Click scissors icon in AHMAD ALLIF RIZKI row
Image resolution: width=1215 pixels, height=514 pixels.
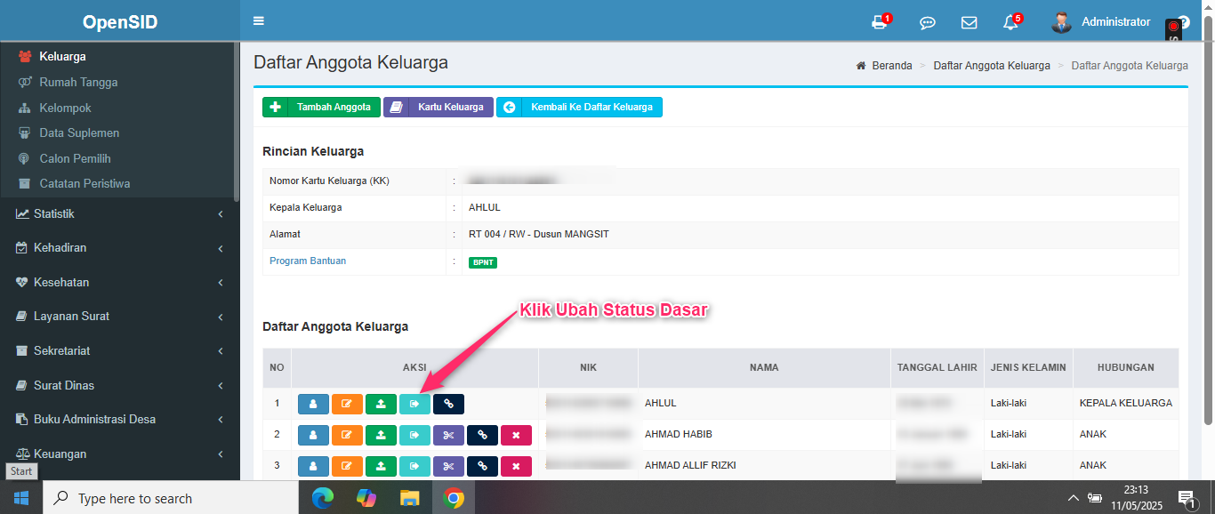[x=448, y=466]
